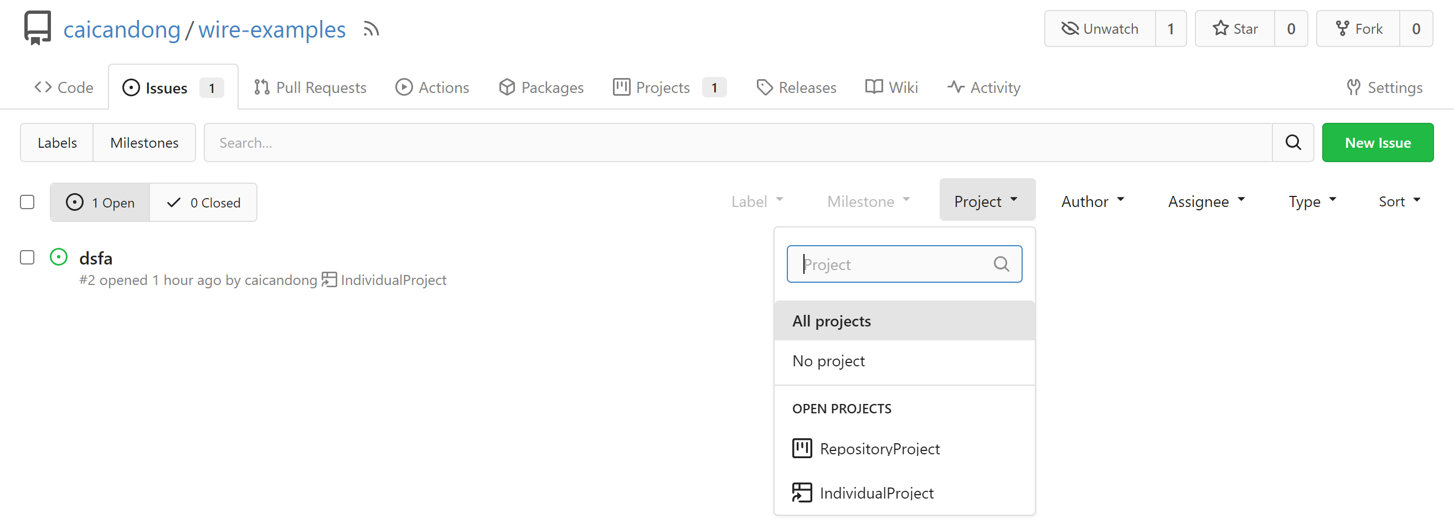The width and height of the screenshot is (1454, 529).
Task: Click the RSS feed icon
Action: (x=370, y=29)
